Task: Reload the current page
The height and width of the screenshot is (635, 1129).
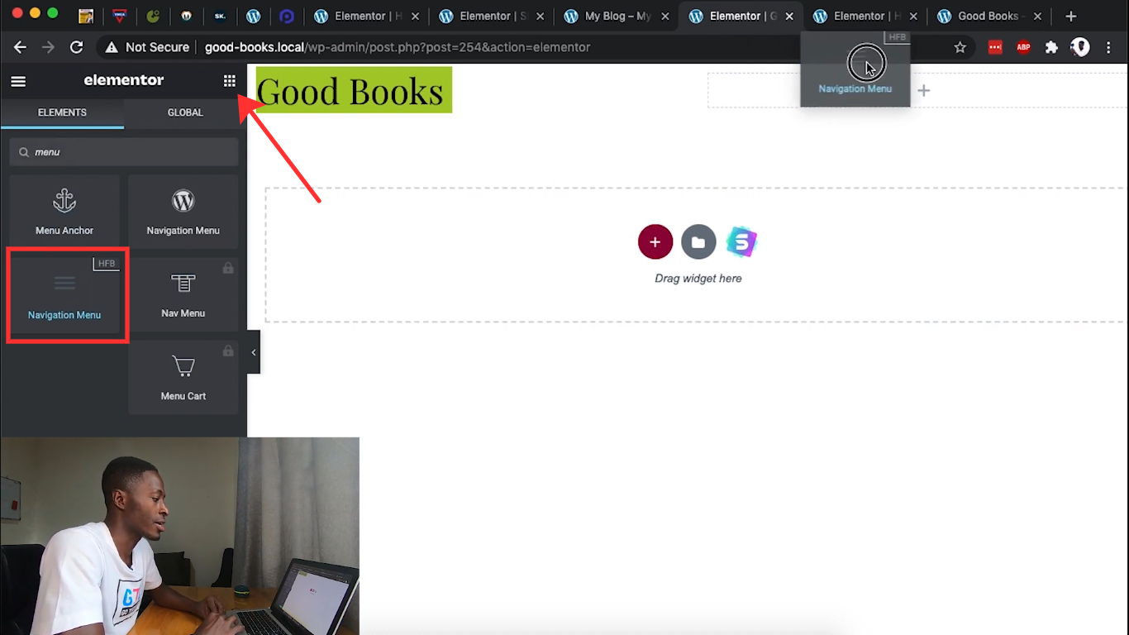Action: (x=76, y=47)
